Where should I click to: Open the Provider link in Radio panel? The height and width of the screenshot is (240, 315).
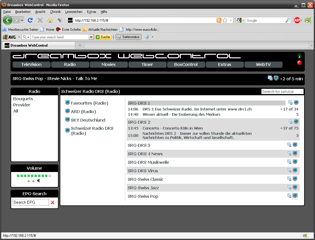tap(22, 105)
